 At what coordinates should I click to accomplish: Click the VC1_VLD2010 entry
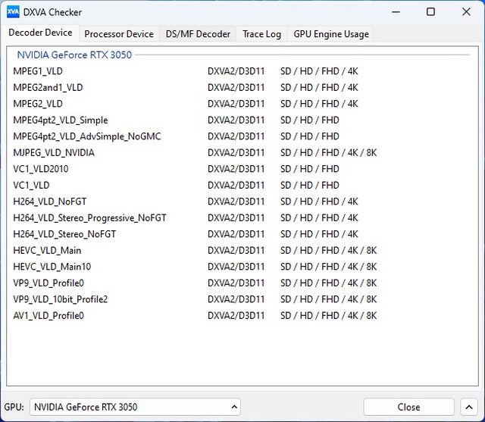(41, 169)
